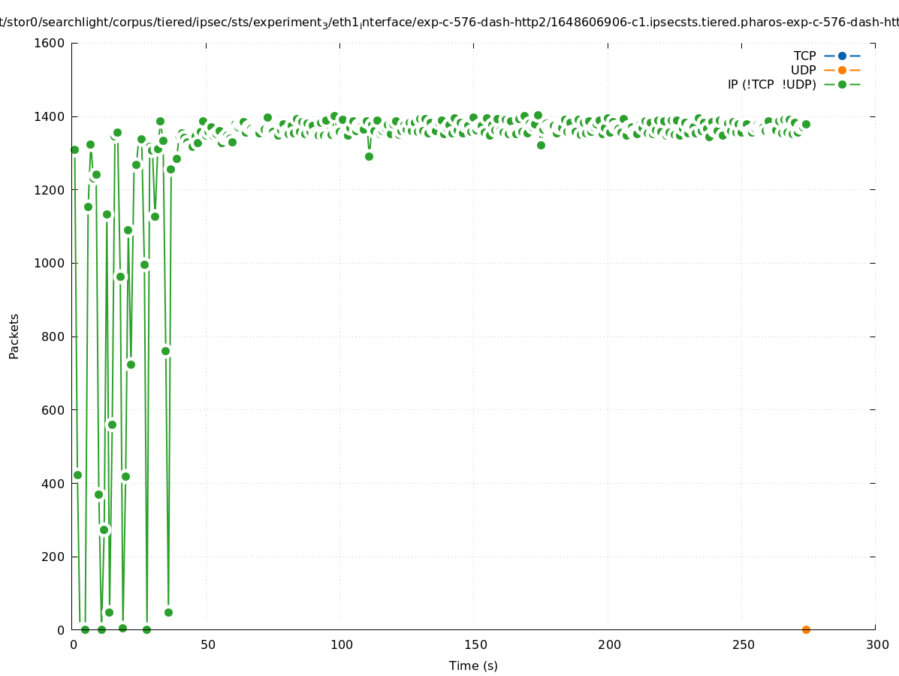Image resolution: width=899 pixels, height=676 pixels.
Task: Click the 150 x-axis tick label
Action: coord(475,644)
